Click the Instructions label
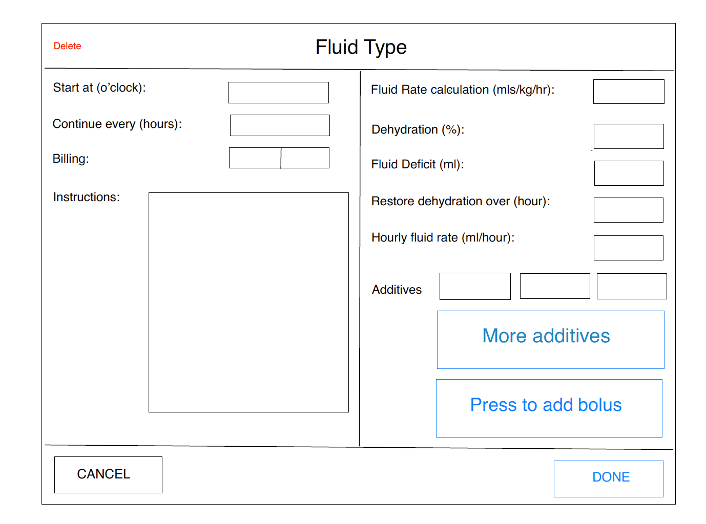 click(86, 197)
